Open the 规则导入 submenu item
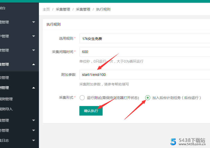Viewport: 210px width, 148px height. [7, 109]
